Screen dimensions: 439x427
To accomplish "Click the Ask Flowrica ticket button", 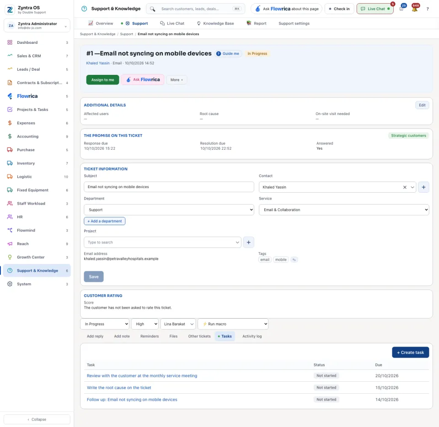I will pos(143,80).
